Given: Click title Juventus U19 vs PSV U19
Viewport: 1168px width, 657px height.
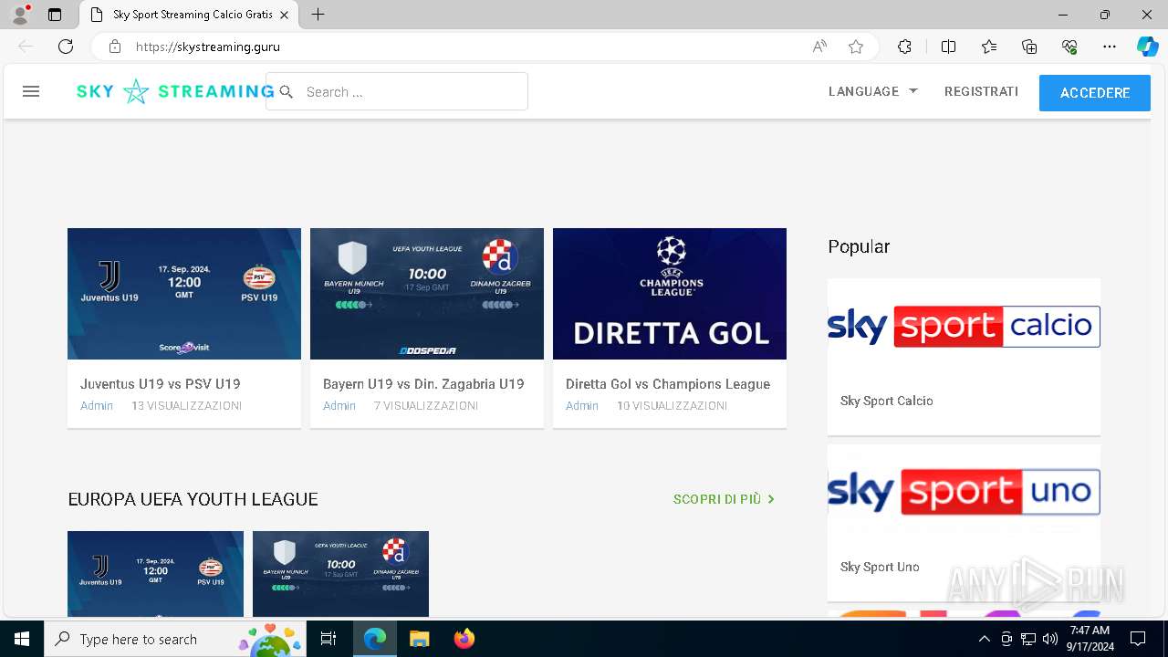Looking at the screenshot, I should tap(161, 384).
